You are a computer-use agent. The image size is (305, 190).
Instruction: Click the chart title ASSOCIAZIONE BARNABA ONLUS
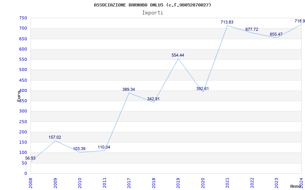coord(152,5)
